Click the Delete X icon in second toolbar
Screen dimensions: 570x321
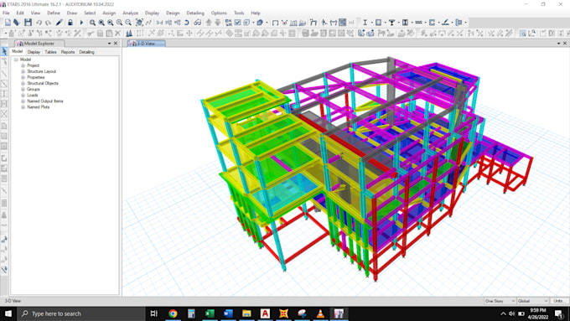pos(118,34)
